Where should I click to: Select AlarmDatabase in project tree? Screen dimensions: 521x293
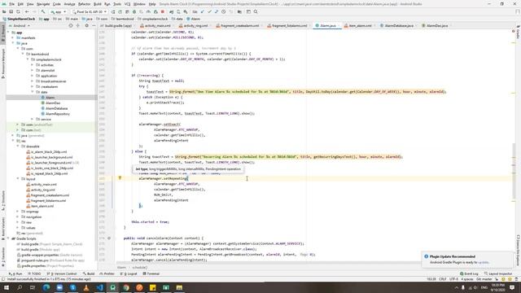click(x=56, y=108)
